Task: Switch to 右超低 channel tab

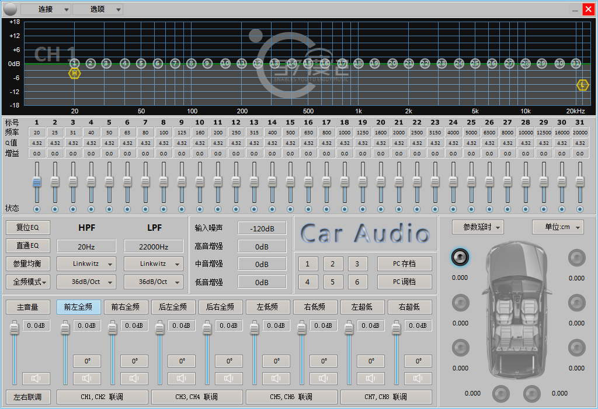Action: [409, 307]
